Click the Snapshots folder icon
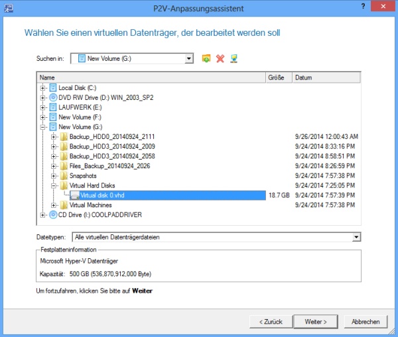Image resolution: width=398 pixels, height=337 pixels. 64,176
